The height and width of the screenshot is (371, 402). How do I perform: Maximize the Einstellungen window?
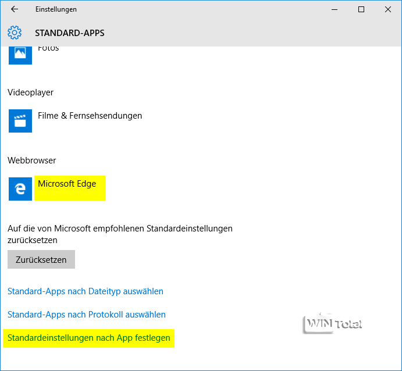(361, 9)
